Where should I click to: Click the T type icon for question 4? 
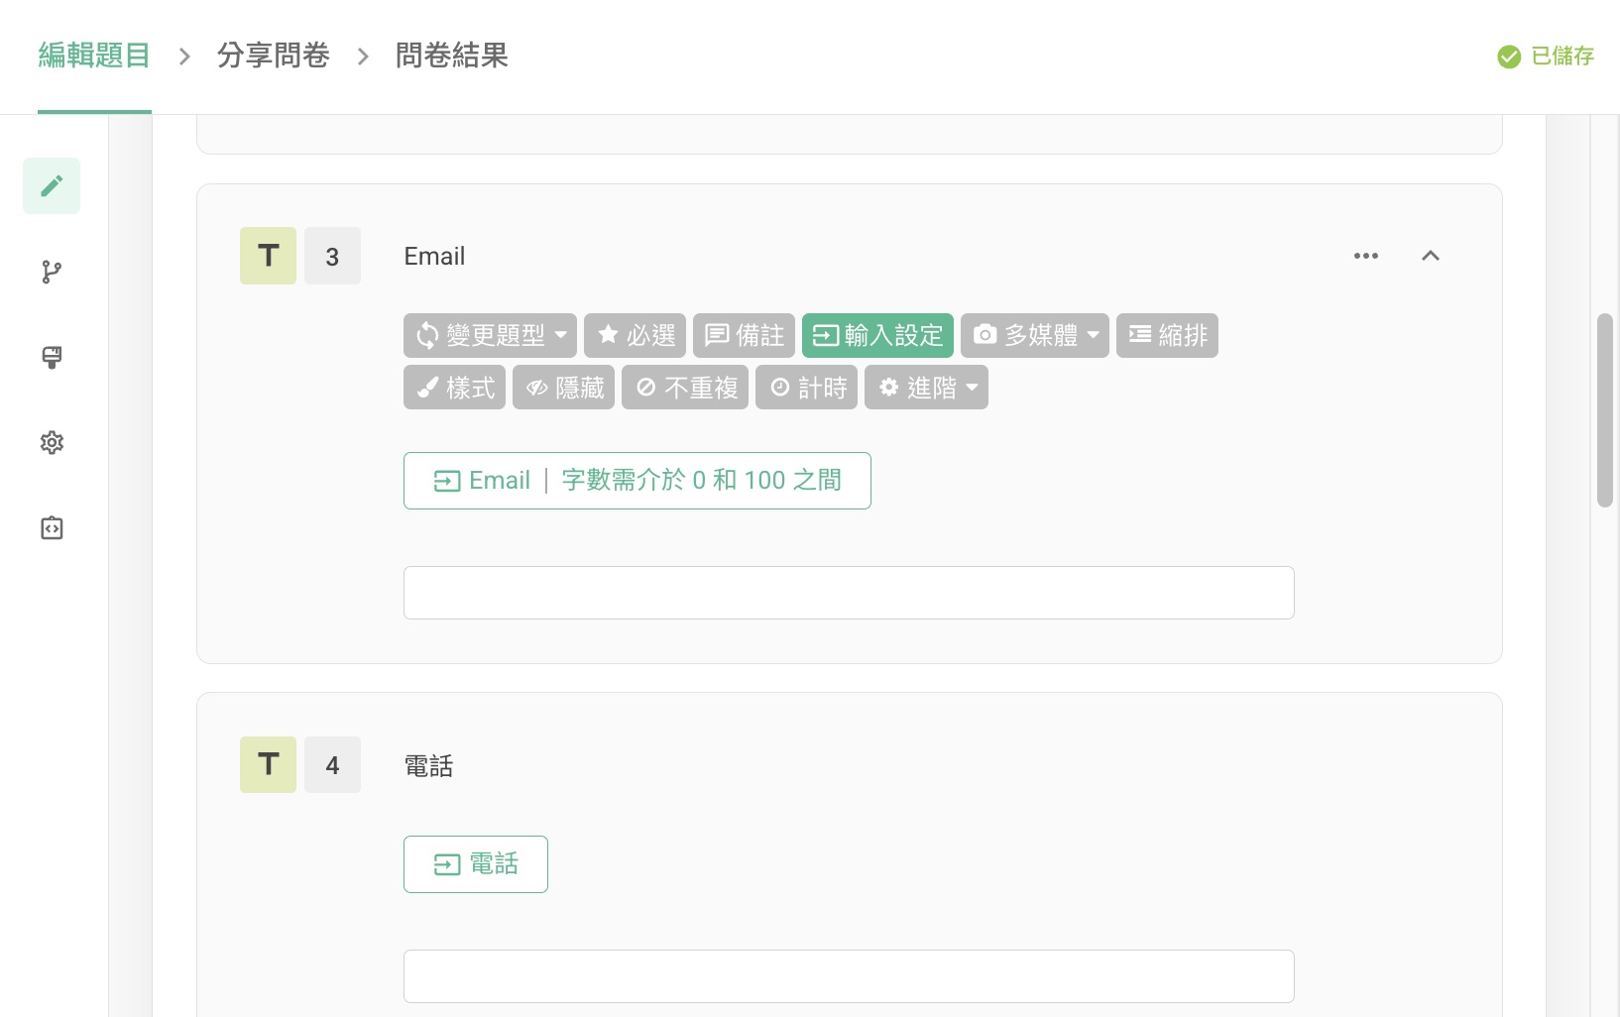(268, 764)
